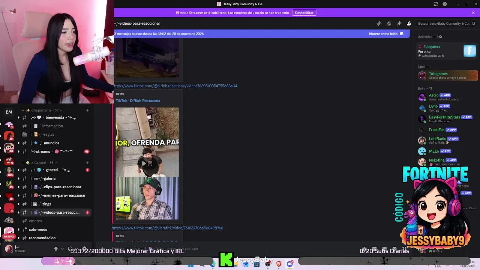Open the general text channel

point(55,170)
